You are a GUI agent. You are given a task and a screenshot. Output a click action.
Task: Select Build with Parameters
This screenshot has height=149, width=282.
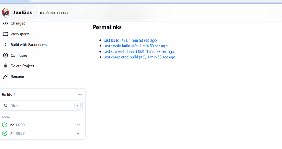(29, 45)
